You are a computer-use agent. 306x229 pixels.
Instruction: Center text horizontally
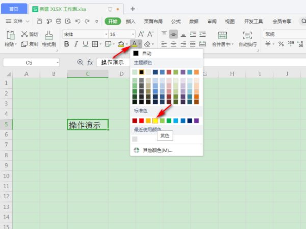pos(173,44)
